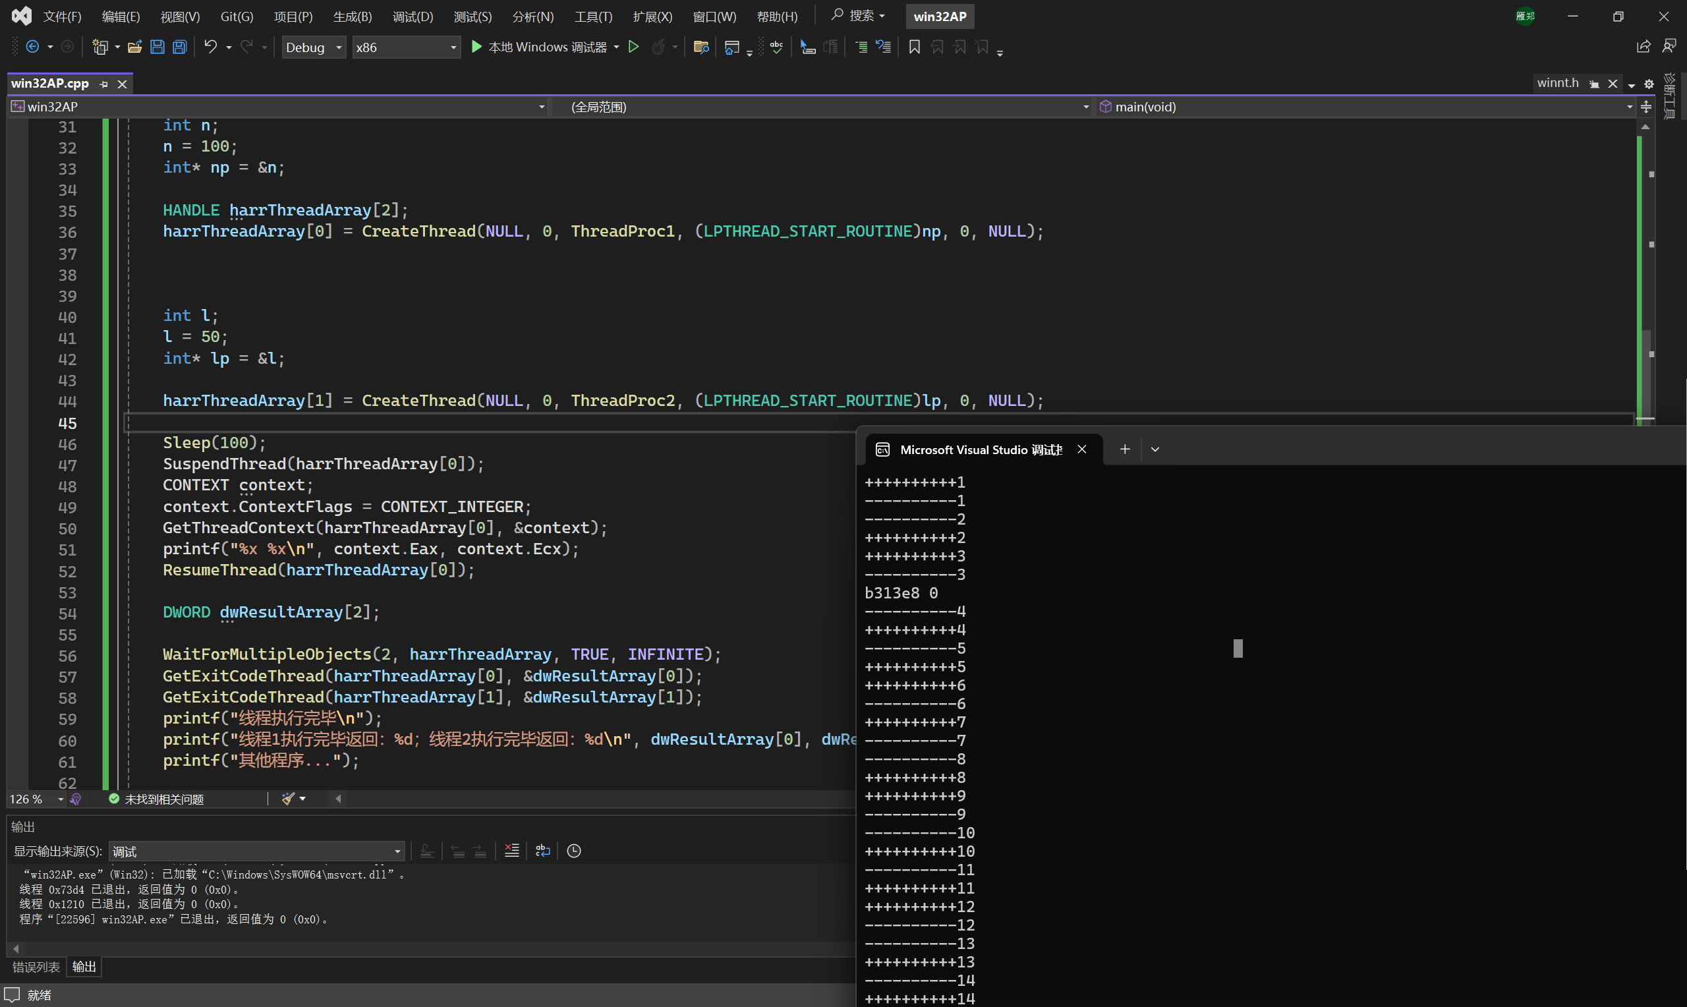Click the Find in Files icon
This screenshot has width=1687, height=1007.
point(701,47)
